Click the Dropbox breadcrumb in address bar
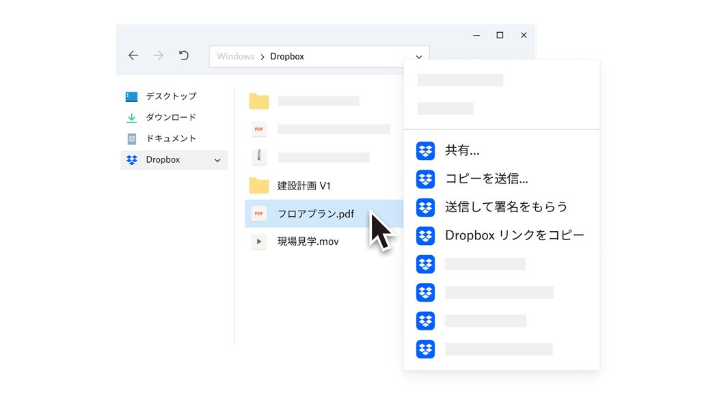Image resolution: width=715 pixels, height=394 pixels. [287, 57]
